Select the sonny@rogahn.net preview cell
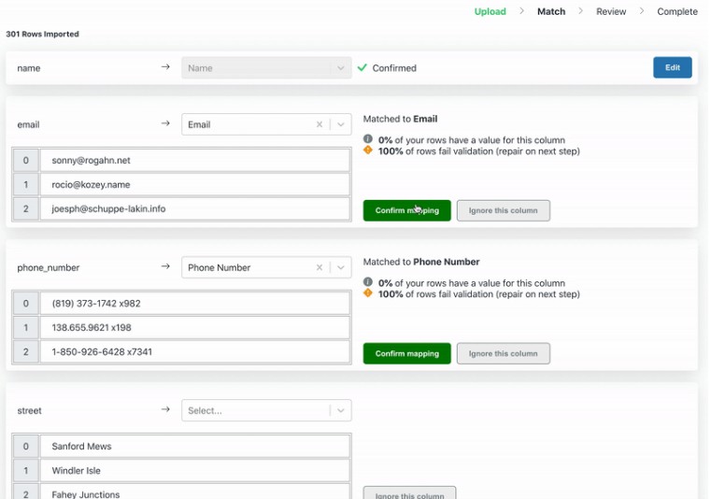The width and height of the screenshot is (711, 499). point(194,161)
